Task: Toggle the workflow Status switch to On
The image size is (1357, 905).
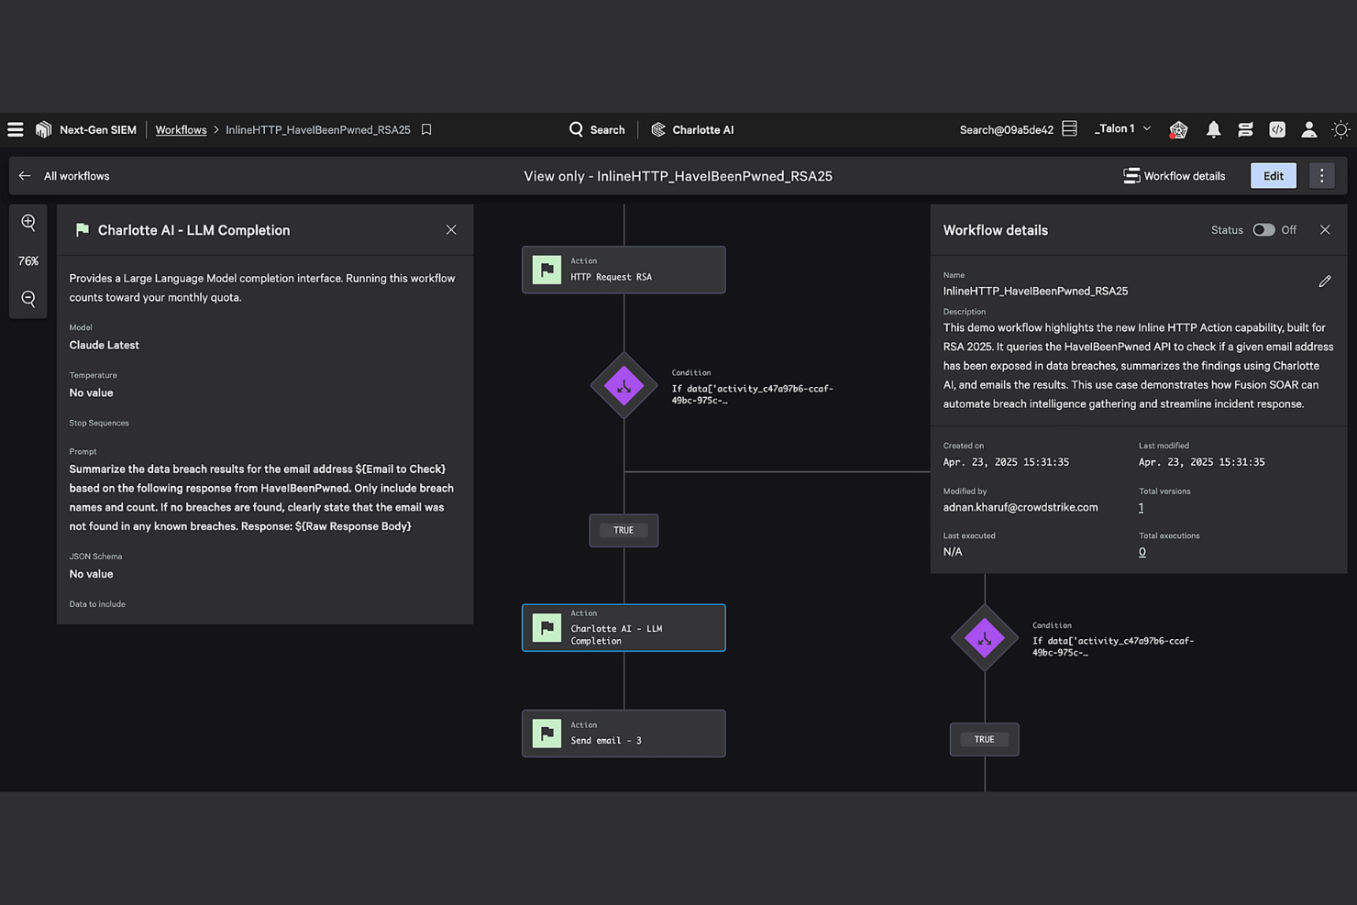Action: (1263, 229)
